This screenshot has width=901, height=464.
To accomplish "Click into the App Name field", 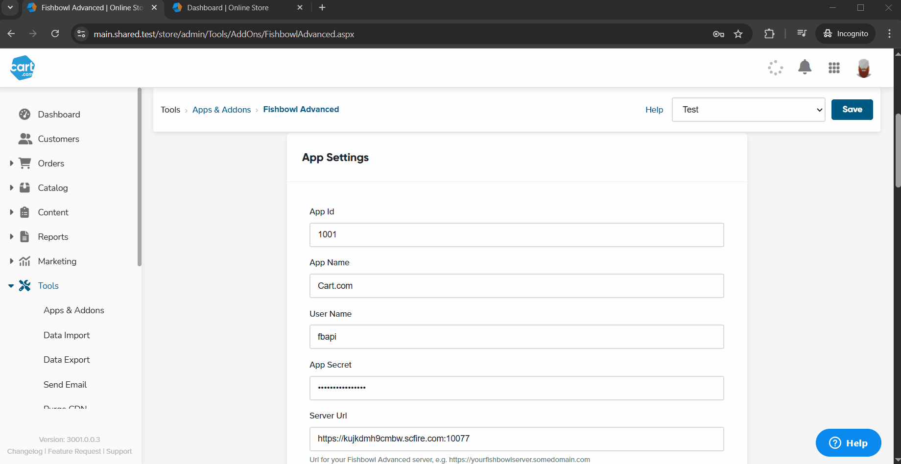I will [517, 286].
